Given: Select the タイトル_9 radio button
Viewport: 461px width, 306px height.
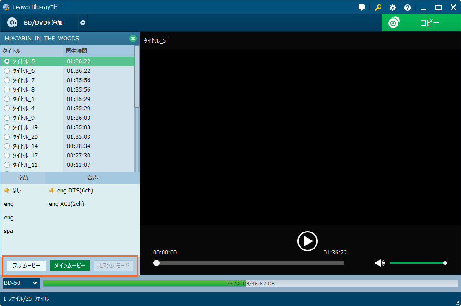Looking at the screenshot, I should point(7,118).
